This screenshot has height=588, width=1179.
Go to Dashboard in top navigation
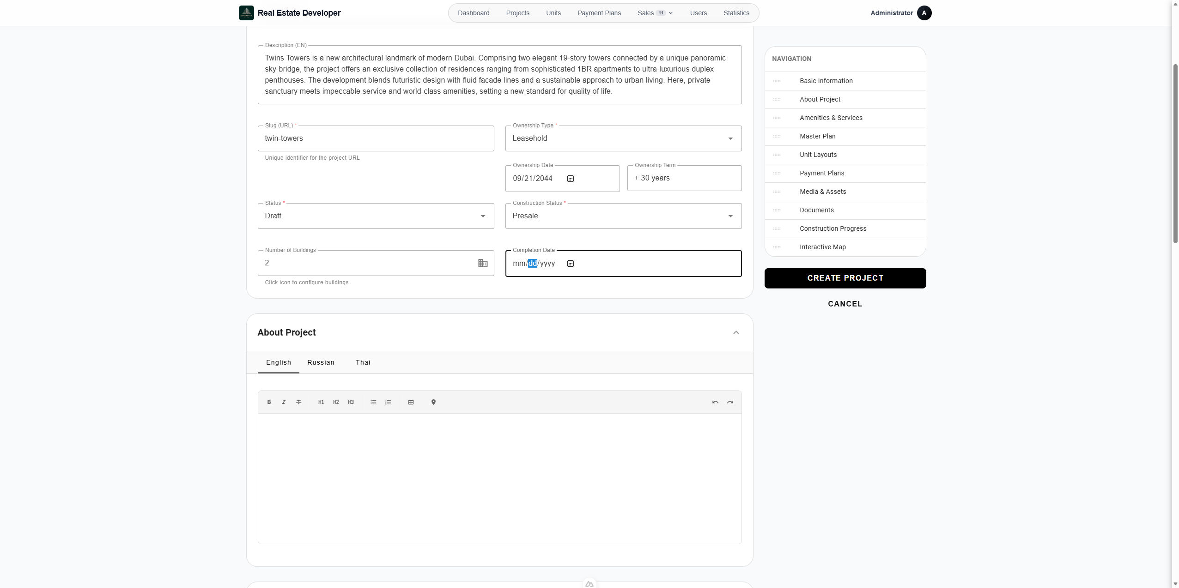coord(474,13)
